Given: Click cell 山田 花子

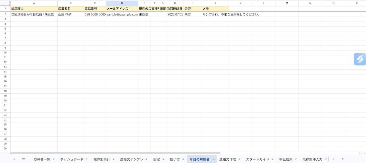Looking at the screenshot, I should click(70, 14).
